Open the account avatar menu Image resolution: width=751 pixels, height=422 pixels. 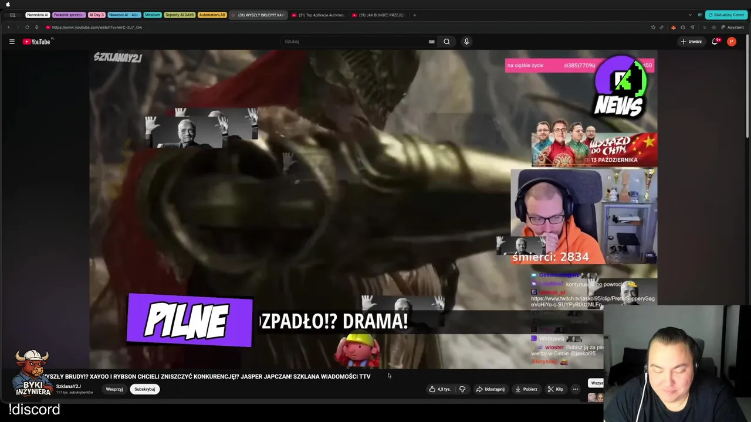[x=731, y=42]
